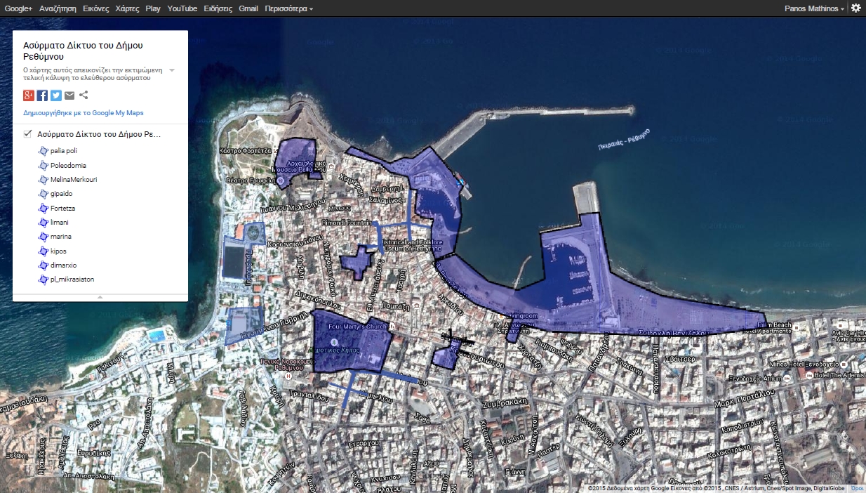Click polygon icon beside dimarxio
Viewport: 866px width, 493px height.
(x=43, y=265)
